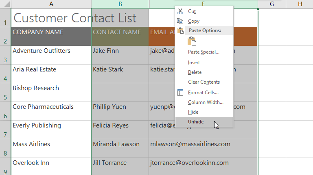Select Delete in the context menu
The image size is (313, 175).
pos(195,72)
